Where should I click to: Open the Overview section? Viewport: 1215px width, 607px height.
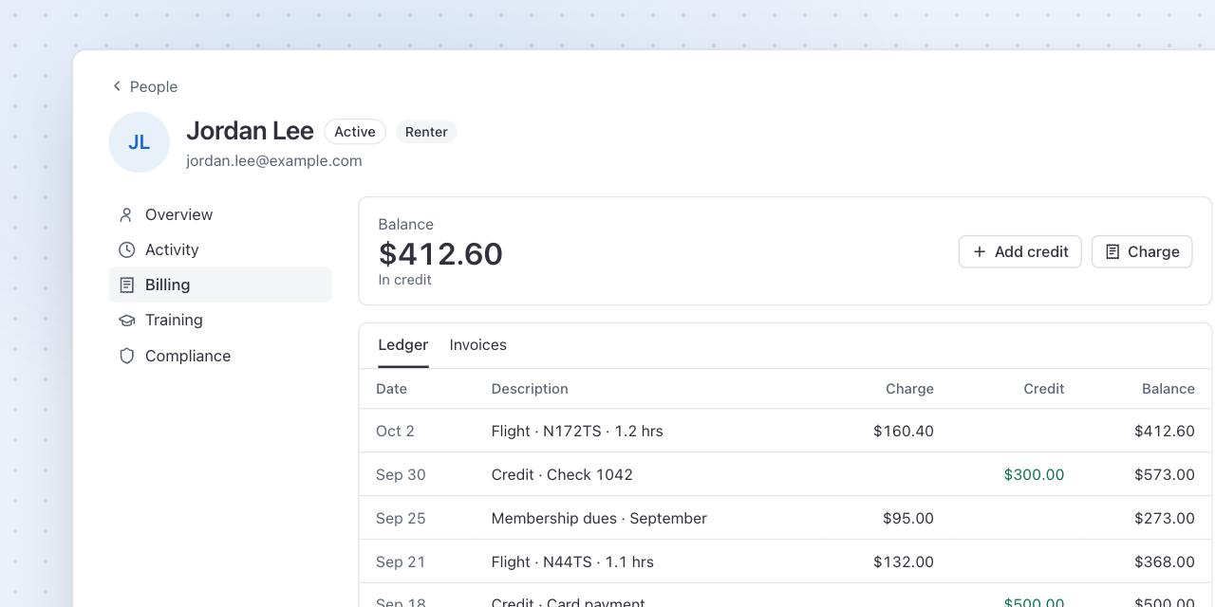pyautogui.click(x=220, y=215)
